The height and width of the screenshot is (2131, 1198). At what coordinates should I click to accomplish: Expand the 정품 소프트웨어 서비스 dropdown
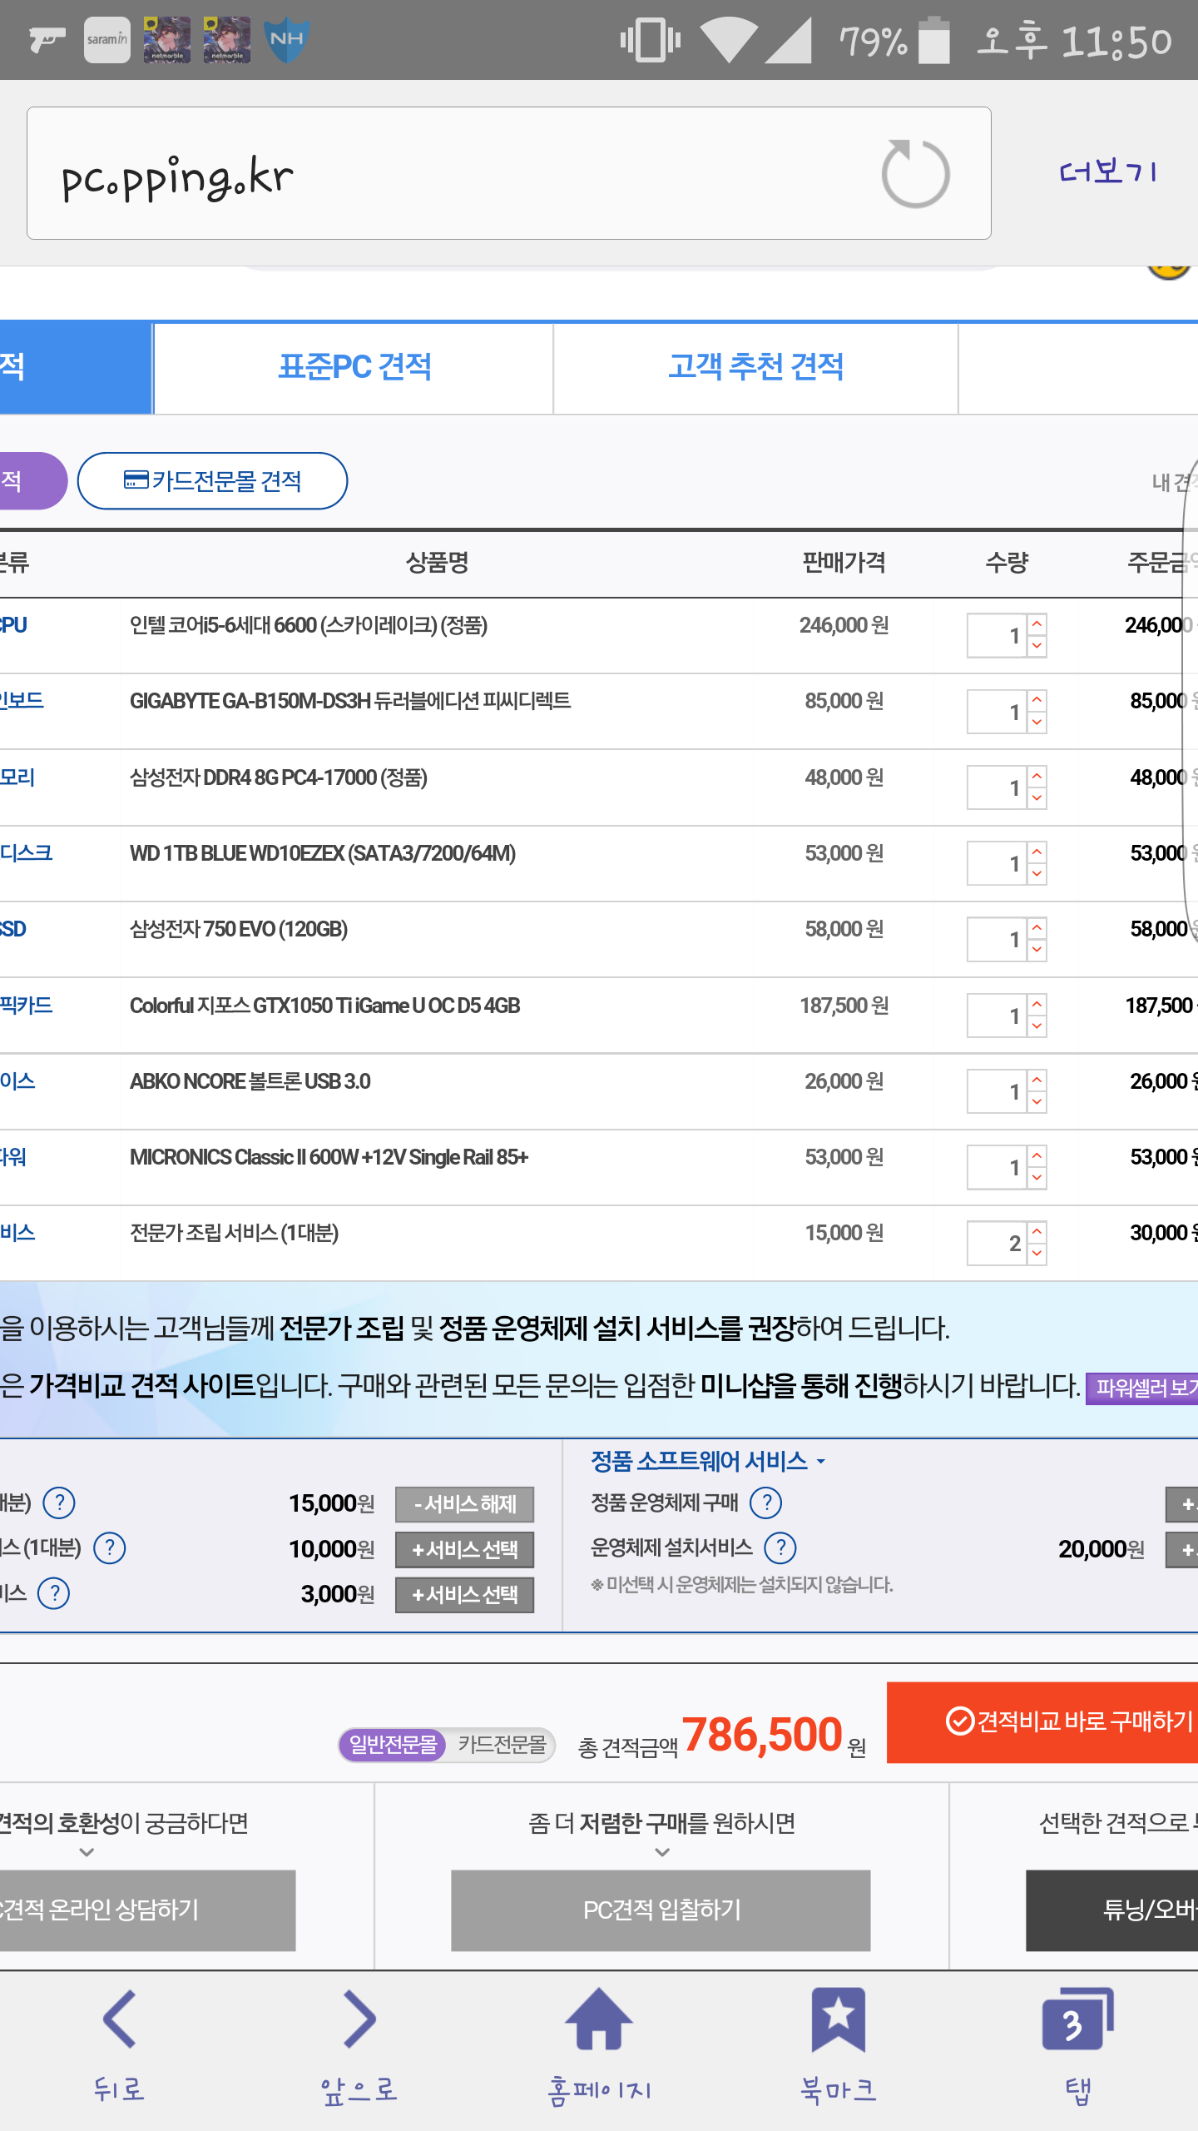tap(707, 1461)
